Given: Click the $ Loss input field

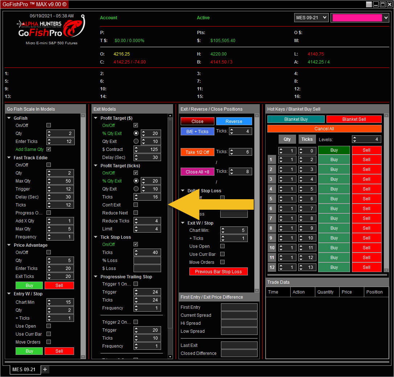Looking at the screenshot, I should point(147,268).
